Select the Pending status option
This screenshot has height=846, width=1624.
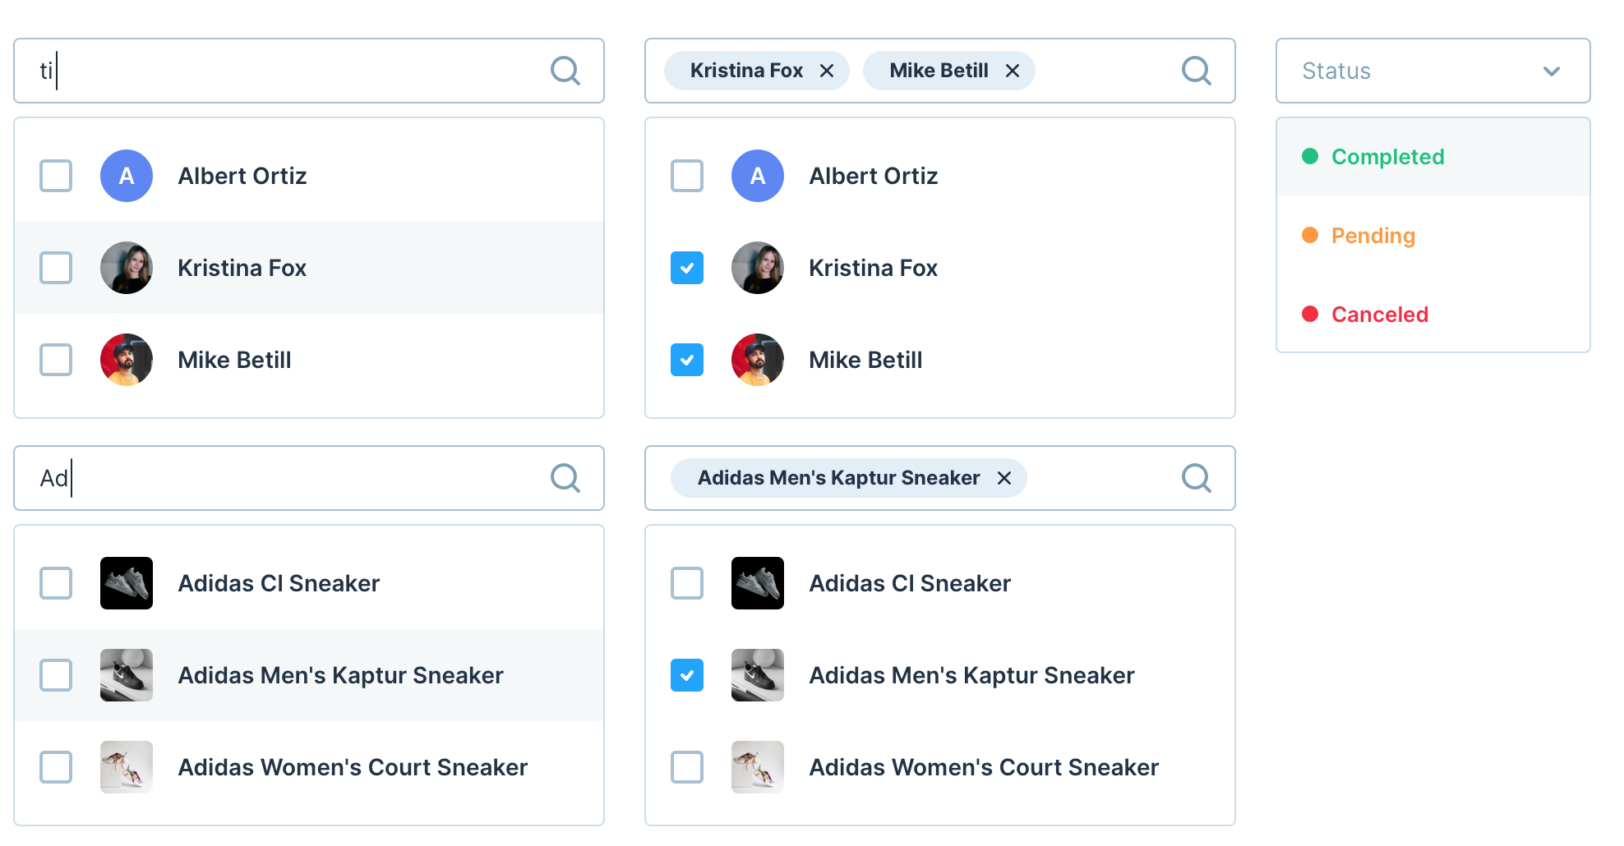click(x=1433, y=236)
